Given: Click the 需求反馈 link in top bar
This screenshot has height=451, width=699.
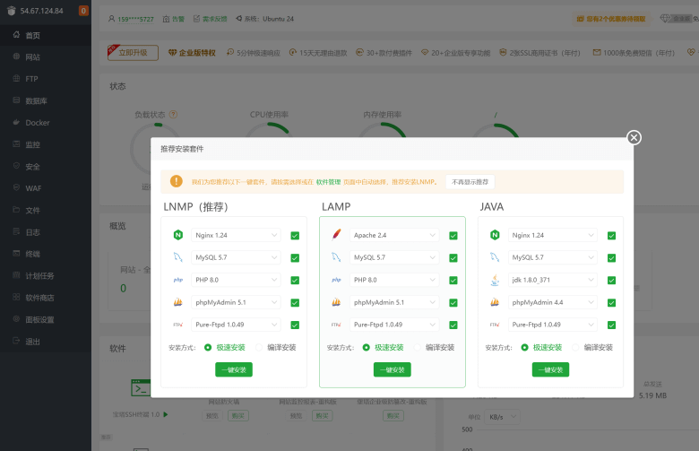Looking at the screenshot, I should click(211, 19).
